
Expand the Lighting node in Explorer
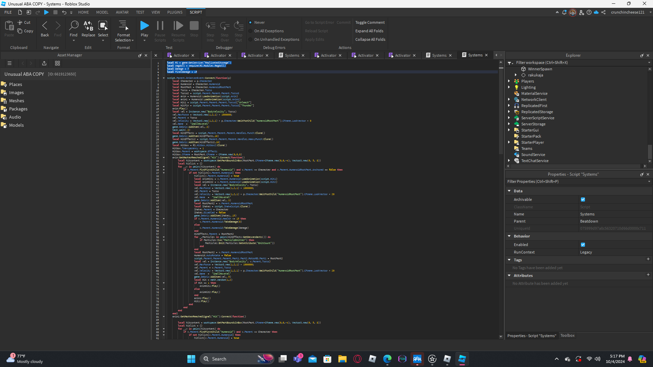(x=509, y=87)
